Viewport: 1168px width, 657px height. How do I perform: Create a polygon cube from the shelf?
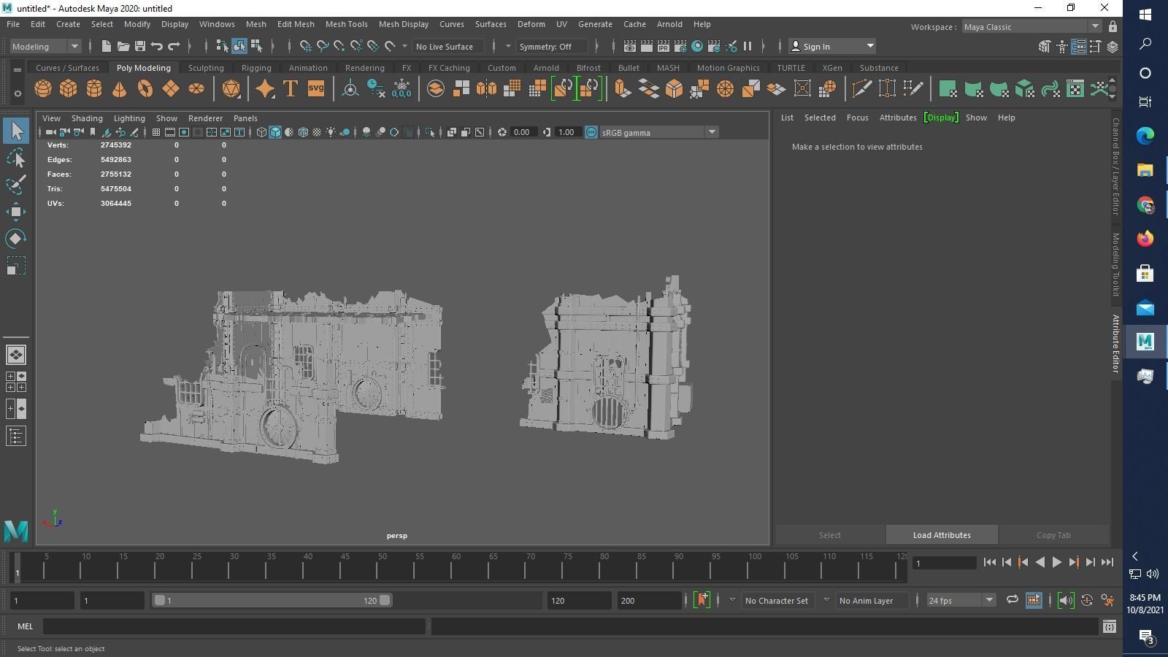tap(69, 89)
